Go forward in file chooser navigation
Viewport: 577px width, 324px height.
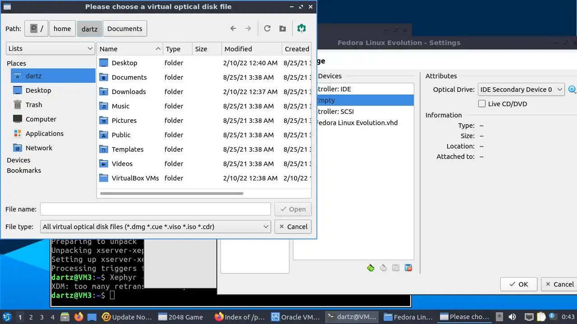[x=248, y=28]
